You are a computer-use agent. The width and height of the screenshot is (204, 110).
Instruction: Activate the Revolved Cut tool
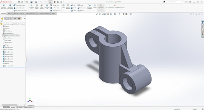pyautogui.click(x=47, y=7)
